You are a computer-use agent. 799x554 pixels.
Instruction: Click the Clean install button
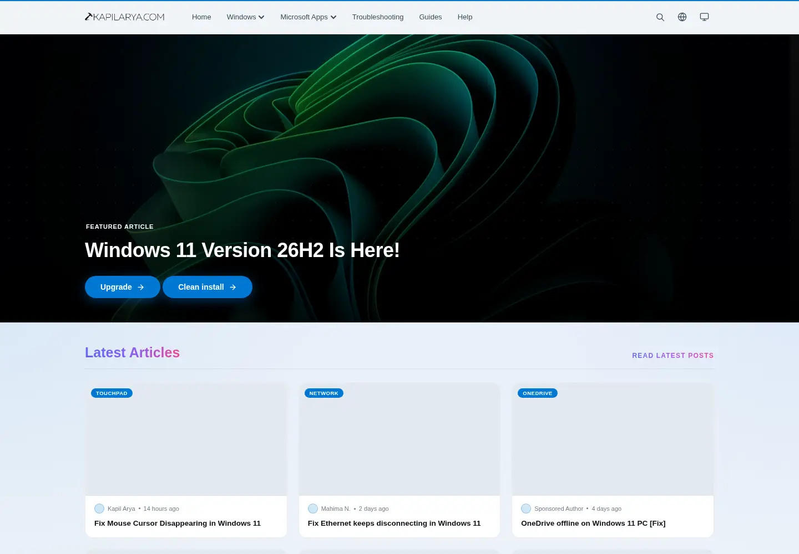[x=208, y=287]
